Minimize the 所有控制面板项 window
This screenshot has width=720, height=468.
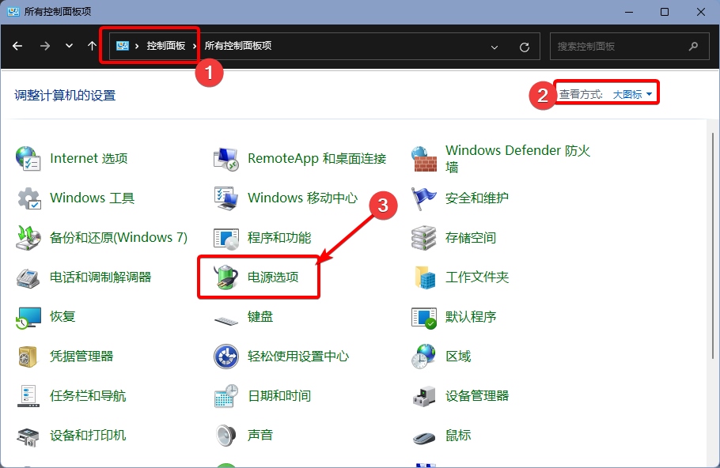[629, 12]
